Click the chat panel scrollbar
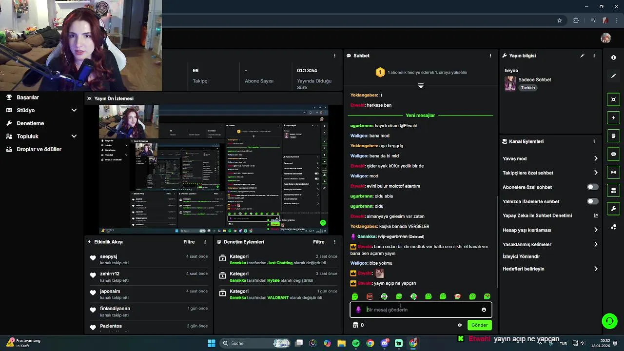Image resolution: width=624 pixels, height=351 pixels. (x=497, y=241)
